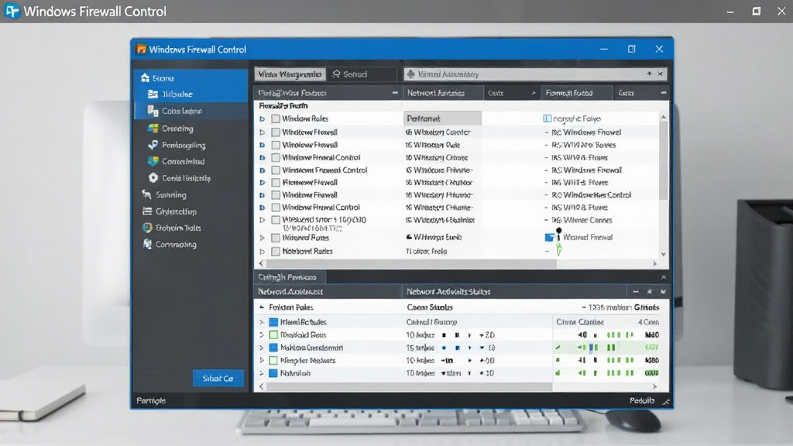
Task: Toggle the 'Nfergrler Mebuets' checkbox
Action: tap(273, 361)
